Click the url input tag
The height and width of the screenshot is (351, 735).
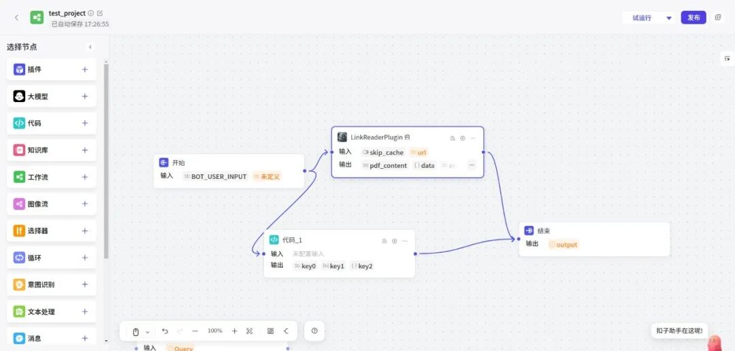click(x=419, y=152)
